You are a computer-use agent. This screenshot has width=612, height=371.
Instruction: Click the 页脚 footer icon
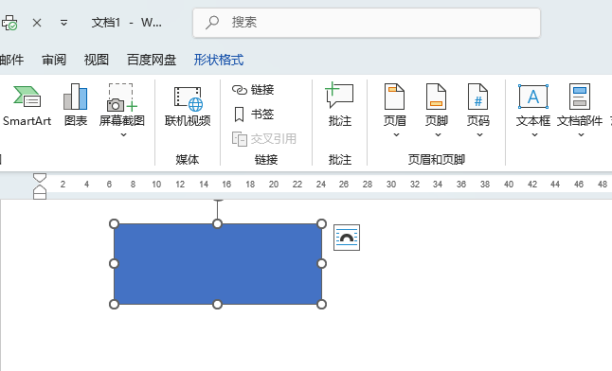[436, 97]
